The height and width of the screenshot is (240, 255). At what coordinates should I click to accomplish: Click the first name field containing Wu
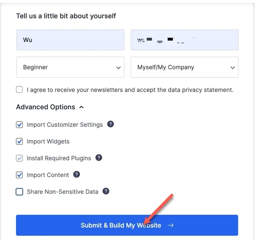(x=70, y=40)
